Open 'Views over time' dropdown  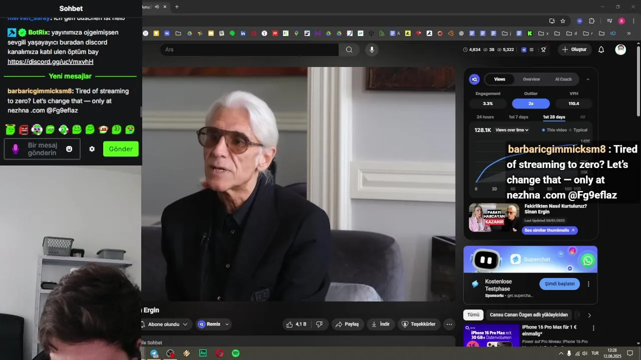click(x=512, y=130)
